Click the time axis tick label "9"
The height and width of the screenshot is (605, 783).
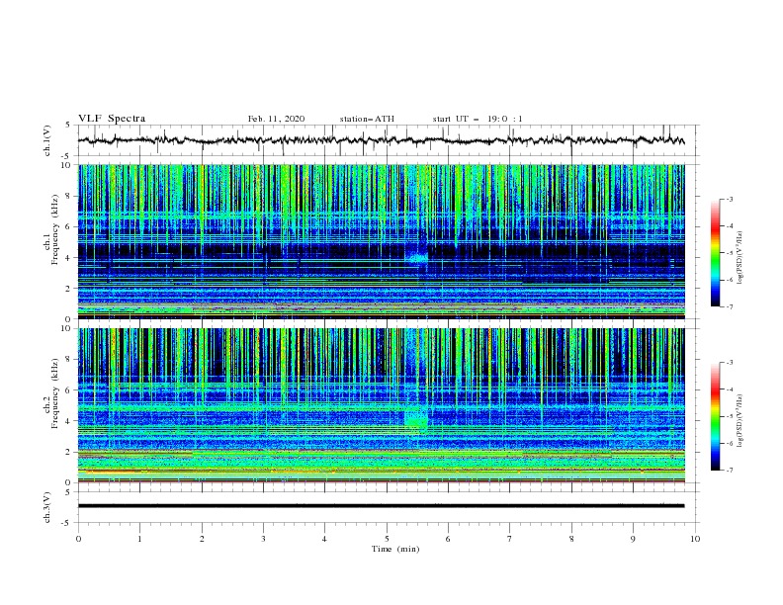pos(633,539)
